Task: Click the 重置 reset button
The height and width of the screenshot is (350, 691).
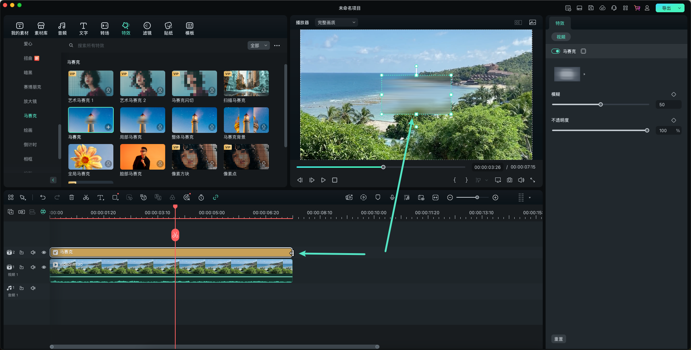Action: [x=559, y=339]
